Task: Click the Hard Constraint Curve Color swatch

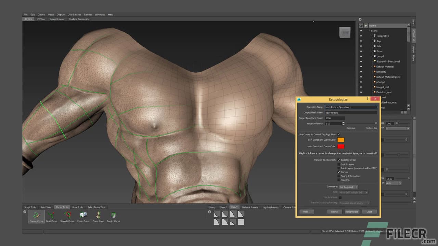Action: (x=340, y=146)
